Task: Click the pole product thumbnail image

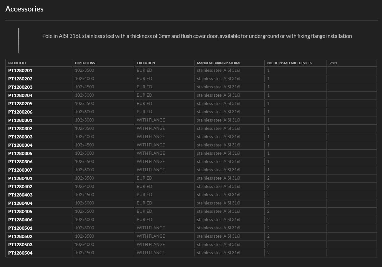Action: [19, 40]
